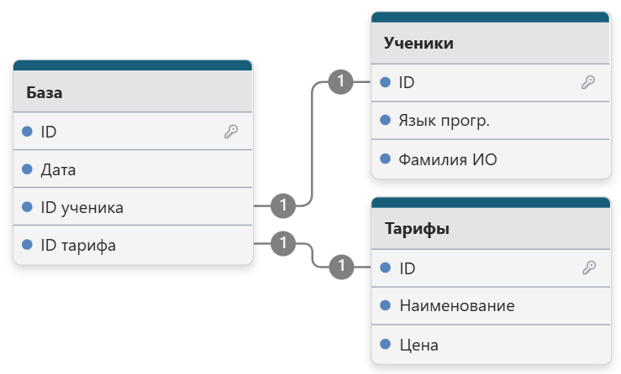
Task: Click the relationship marker beside Тарифы ID field
Action: [x=341, y=267]
